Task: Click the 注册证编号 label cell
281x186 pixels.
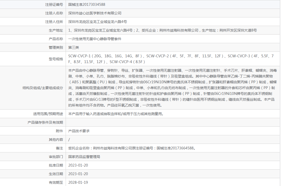Action: point(54,5)
